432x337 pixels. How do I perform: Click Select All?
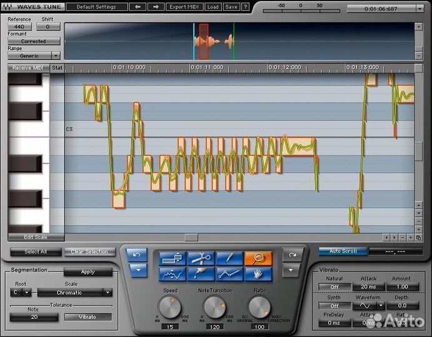[36, 252]
